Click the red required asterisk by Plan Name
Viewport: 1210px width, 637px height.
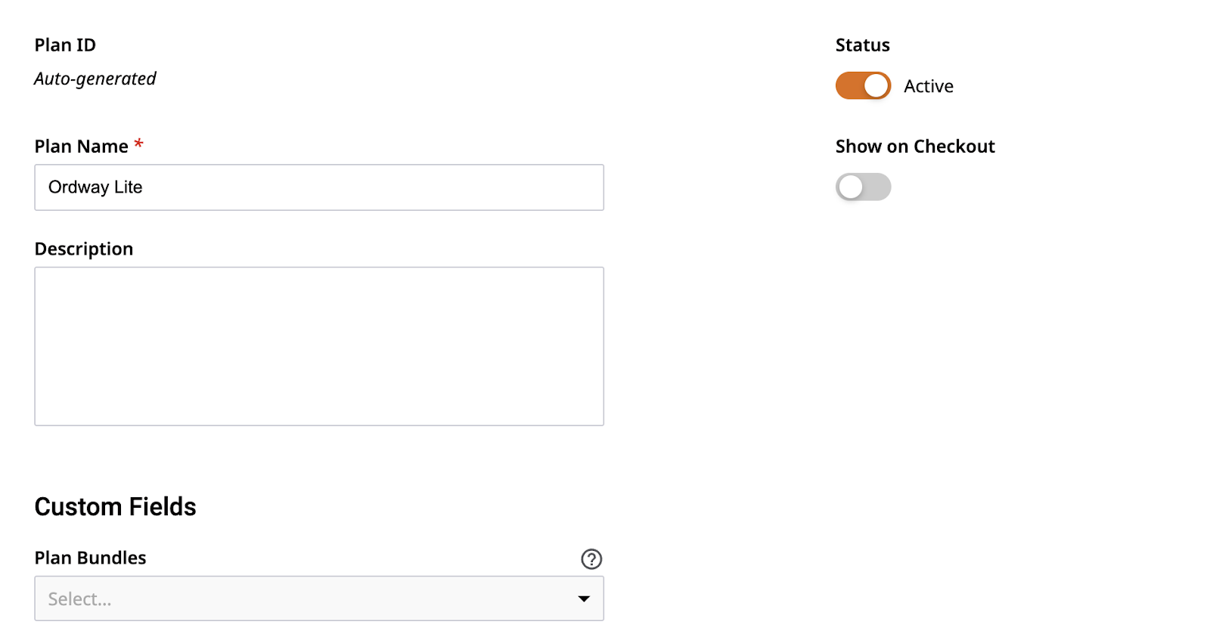[x=138, y=144]
